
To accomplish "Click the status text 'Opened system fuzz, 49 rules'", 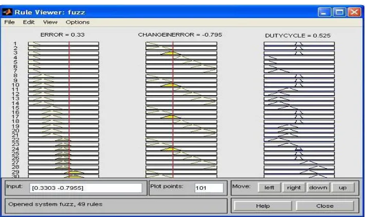I will pyautogui.click(x=55, y=204).
